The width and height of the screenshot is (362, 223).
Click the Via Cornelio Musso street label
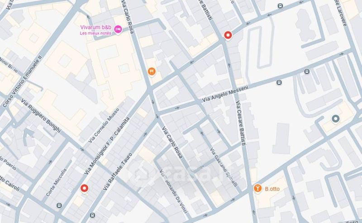(x=104, y=125)
